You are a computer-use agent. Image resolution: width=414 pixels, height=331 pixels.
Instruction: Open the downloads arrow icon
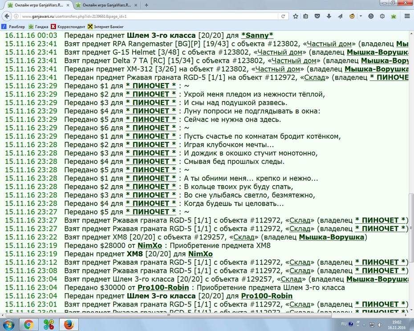coord(329,16)
